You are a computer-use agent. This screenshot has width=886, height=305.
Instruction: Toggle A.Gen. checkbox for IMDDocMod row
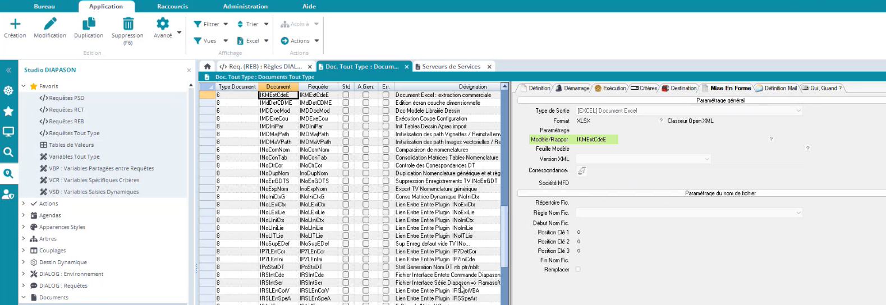[366, 111]
